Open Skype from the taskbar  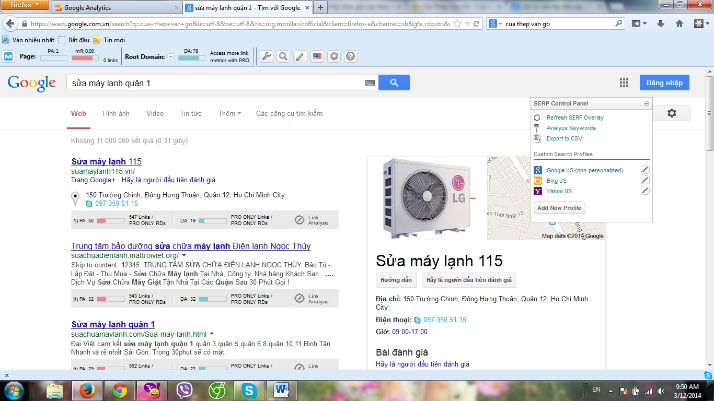click(249, 391)
